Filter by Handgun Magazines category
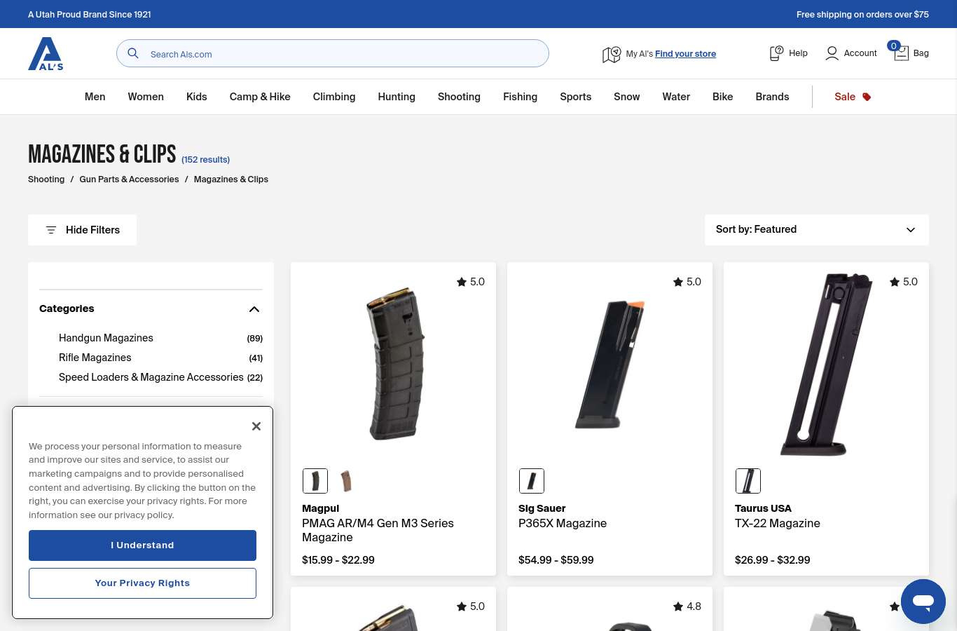 [x=106, y=338]
